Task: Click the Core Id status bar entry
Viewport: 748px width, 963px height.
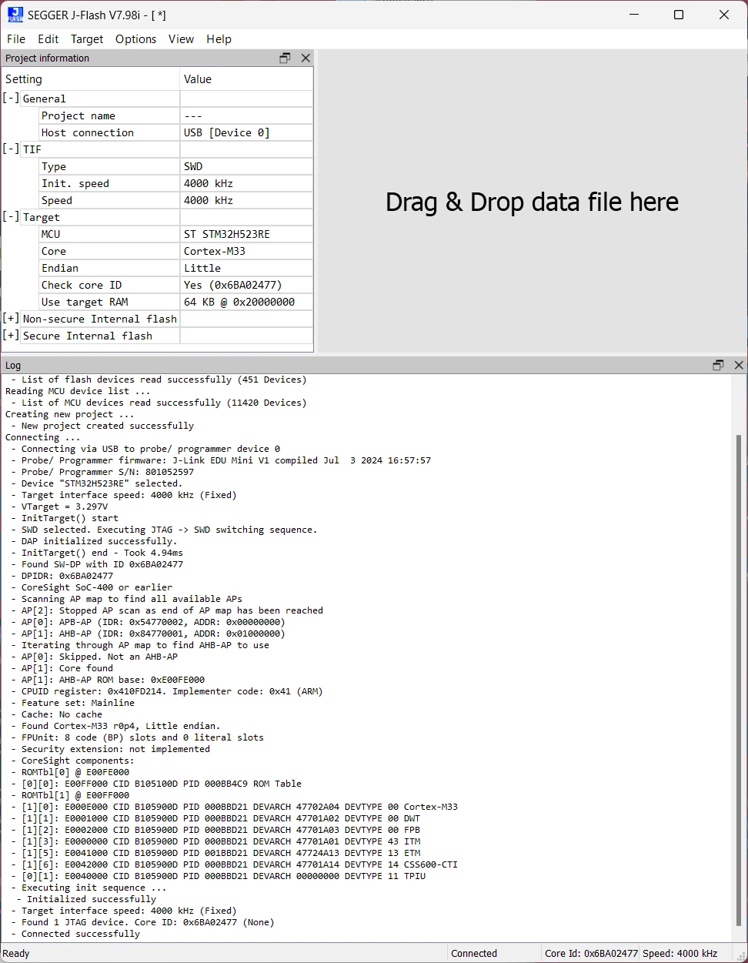Action: coord(591,953)
